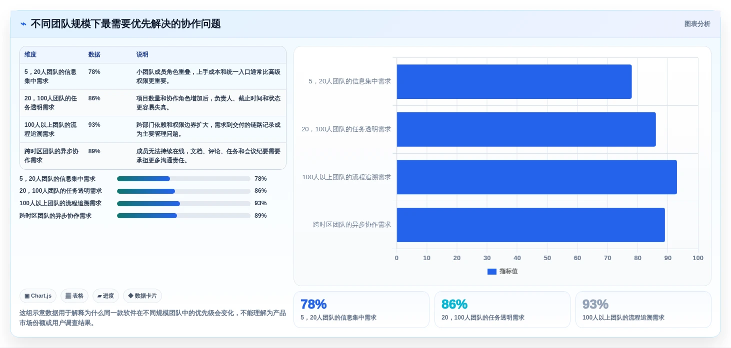
Task: Click the 表格 tag chip
Action: pos(74,296)
